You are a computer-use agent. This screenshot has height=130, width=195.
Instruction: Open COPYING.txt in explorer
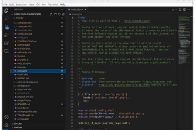point(38,45)
